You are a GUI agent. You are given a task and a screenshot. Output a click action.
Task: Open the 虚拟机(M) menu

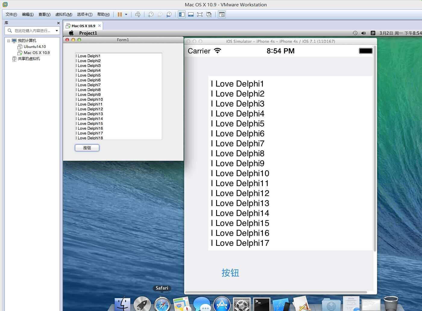pos(64,14)
